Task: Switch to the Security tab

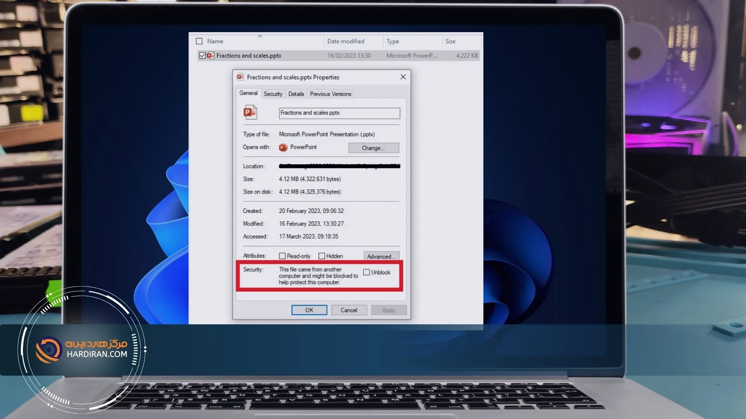Action: pos(273,93)
